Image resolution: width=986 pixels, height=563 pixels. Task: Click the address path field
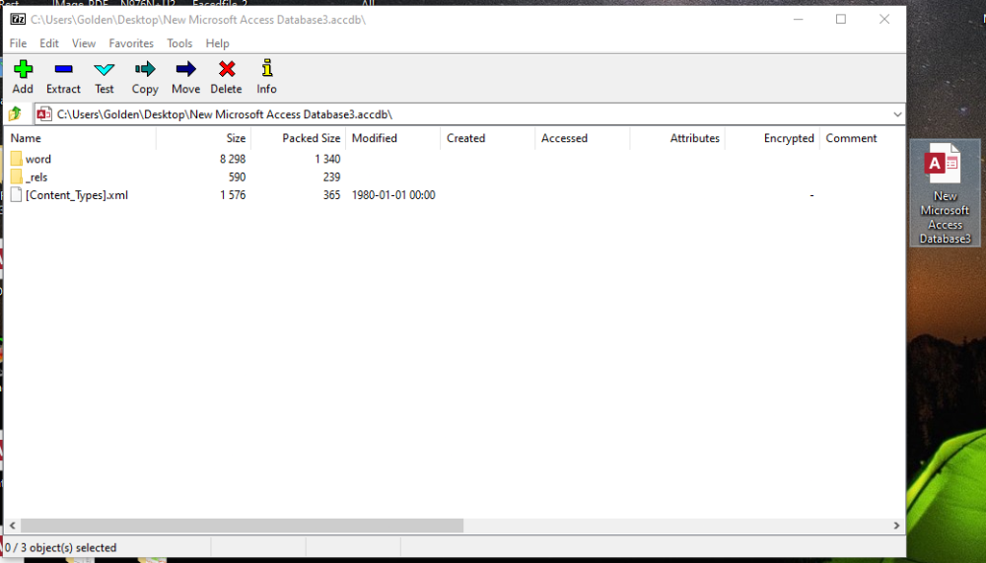pos(471,114)
